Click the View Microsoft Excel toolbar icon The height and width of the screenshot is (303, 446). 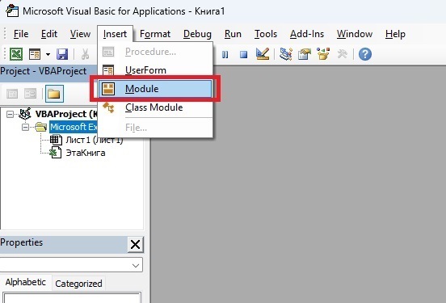click(16, 54)
